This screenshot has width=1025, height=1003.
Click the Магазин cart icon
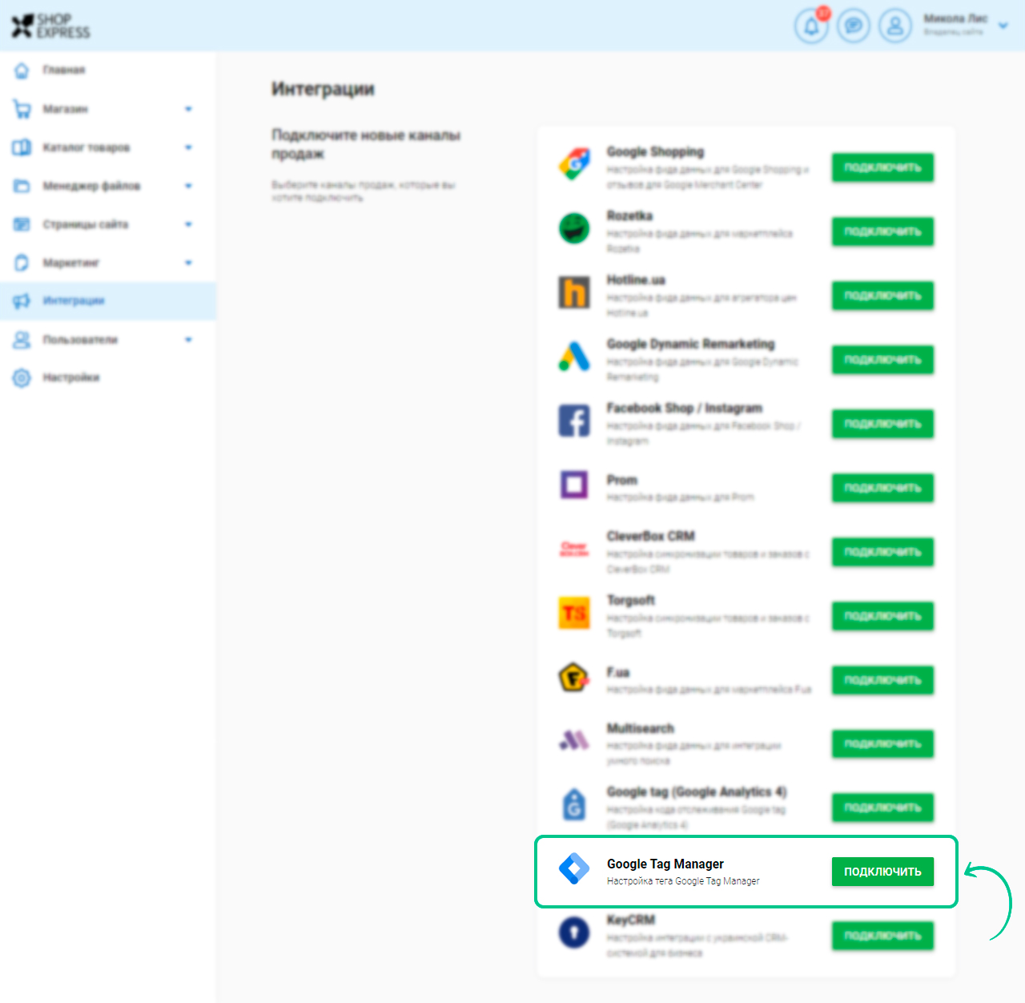tap(22, 109)
